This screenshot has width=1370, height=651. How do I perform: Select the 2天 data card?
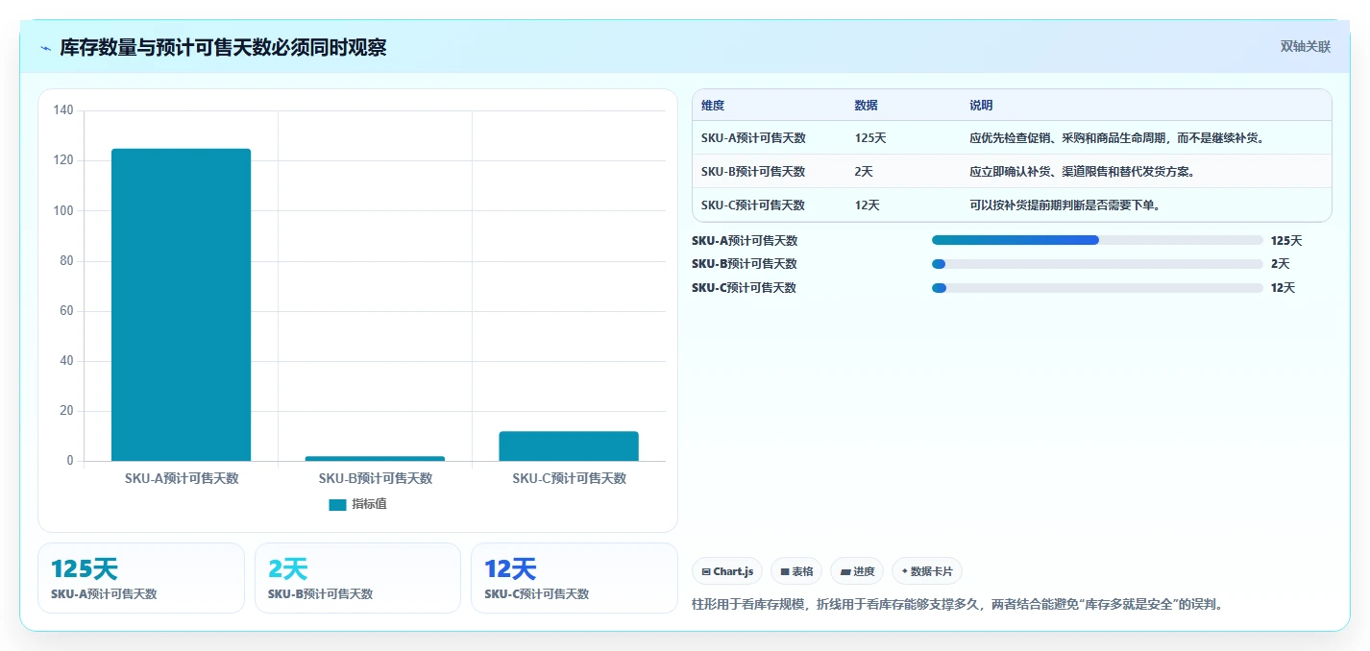[357, 578]
